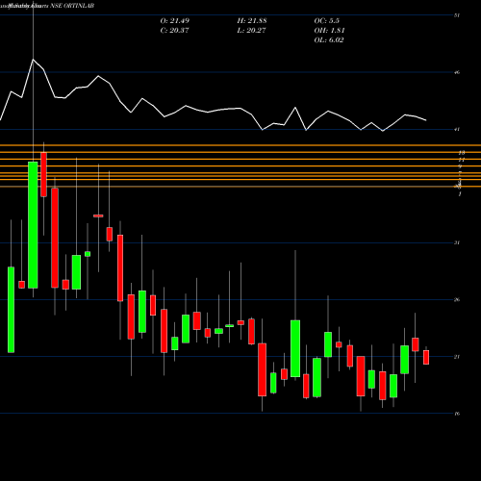The height and width of the screenshot is (481, 481).
Task: Click the '31' price axis label
Action: [x=457, y=242]
